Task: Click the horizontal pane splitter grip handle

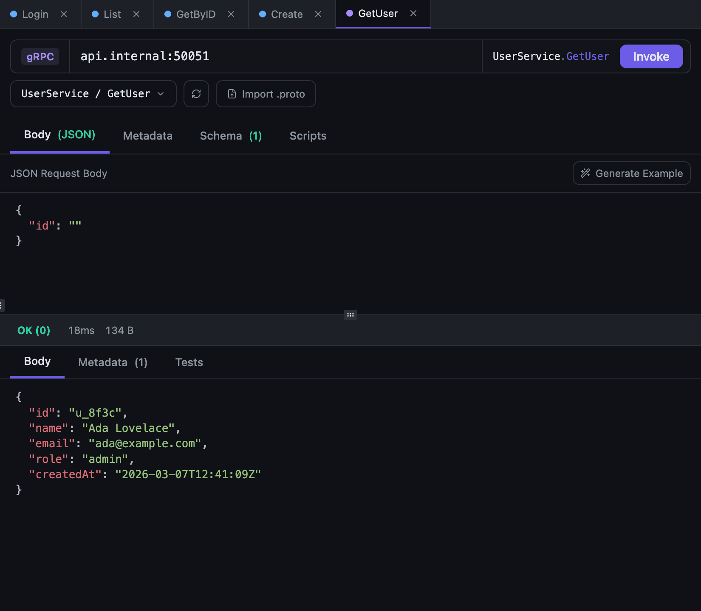Action: (350, 315)
